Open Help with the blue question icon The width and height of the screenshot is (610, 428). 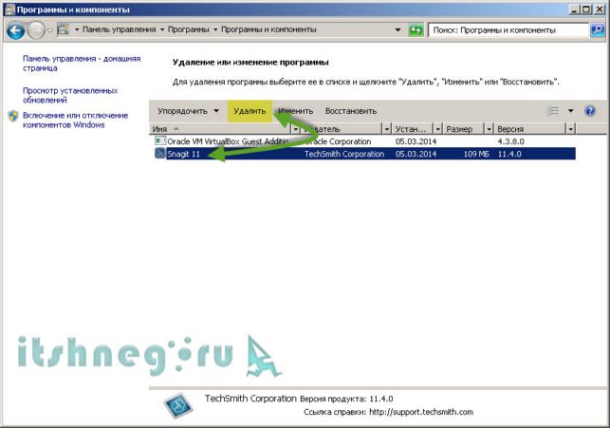[590, 111]
